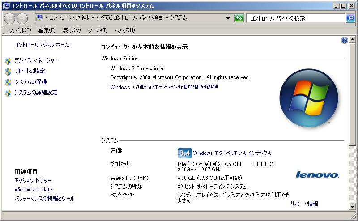This screenshot has width=358, height=221.
Task: Open help via the blue question mark icon
Action: [344, 40]
